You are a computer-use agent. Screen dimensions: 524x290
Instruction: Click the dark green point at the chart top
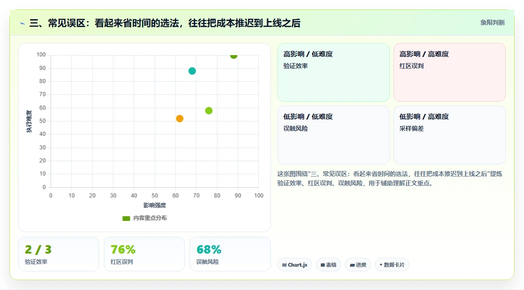tap(233, 56)
